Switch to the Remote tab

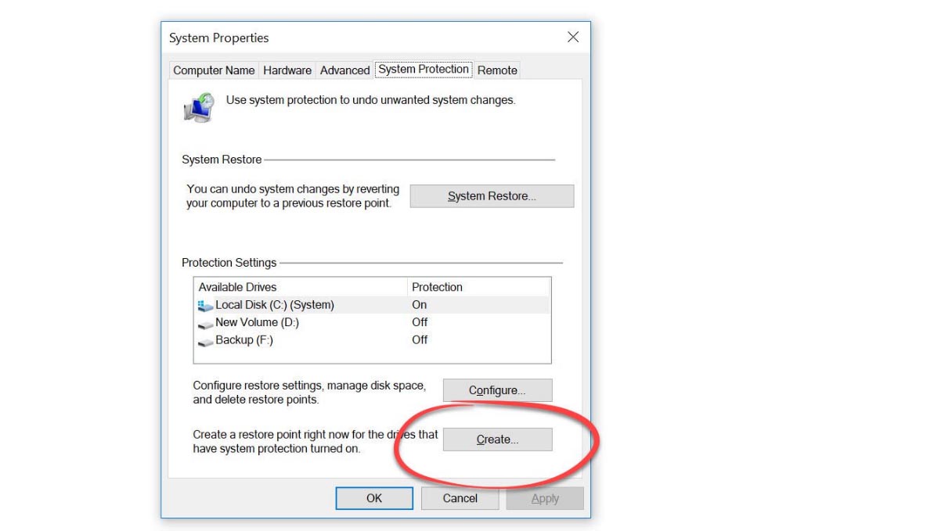pyautogui.click(x=497, y=70)
